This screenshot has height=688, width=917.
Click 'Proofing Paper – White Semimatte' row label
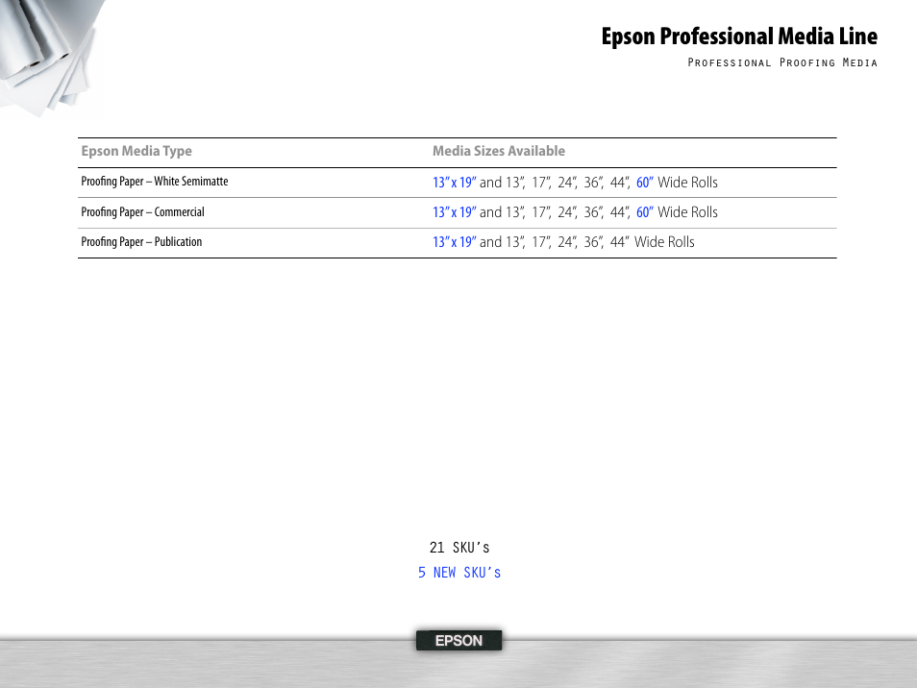click(x=155, y=182)
